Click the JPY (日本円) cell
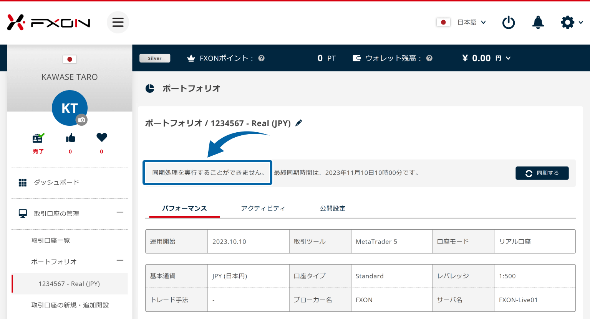 248,276
